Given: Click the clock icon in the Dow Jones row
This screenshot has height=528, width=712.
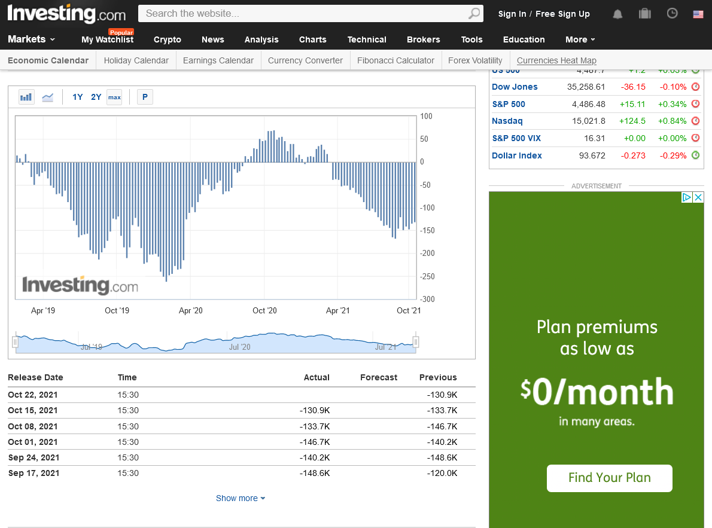Looking at the screenshot, I should [x=695, y=87].
